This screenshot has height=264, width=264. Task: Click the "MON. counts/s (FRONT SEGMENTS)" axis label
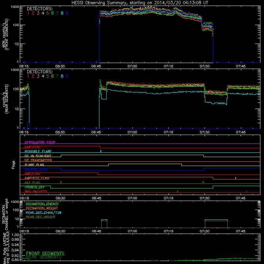5,34
